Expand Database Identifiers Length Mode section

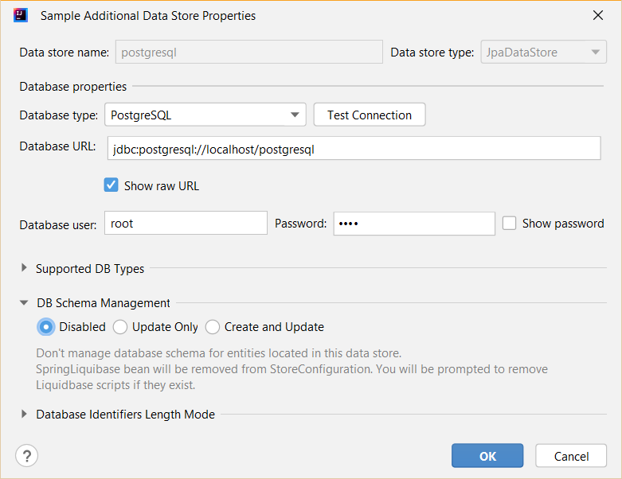coord(24,414)
